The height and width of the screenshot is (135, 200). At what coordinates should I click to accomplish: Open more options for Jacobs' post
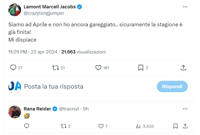point(185,7)
